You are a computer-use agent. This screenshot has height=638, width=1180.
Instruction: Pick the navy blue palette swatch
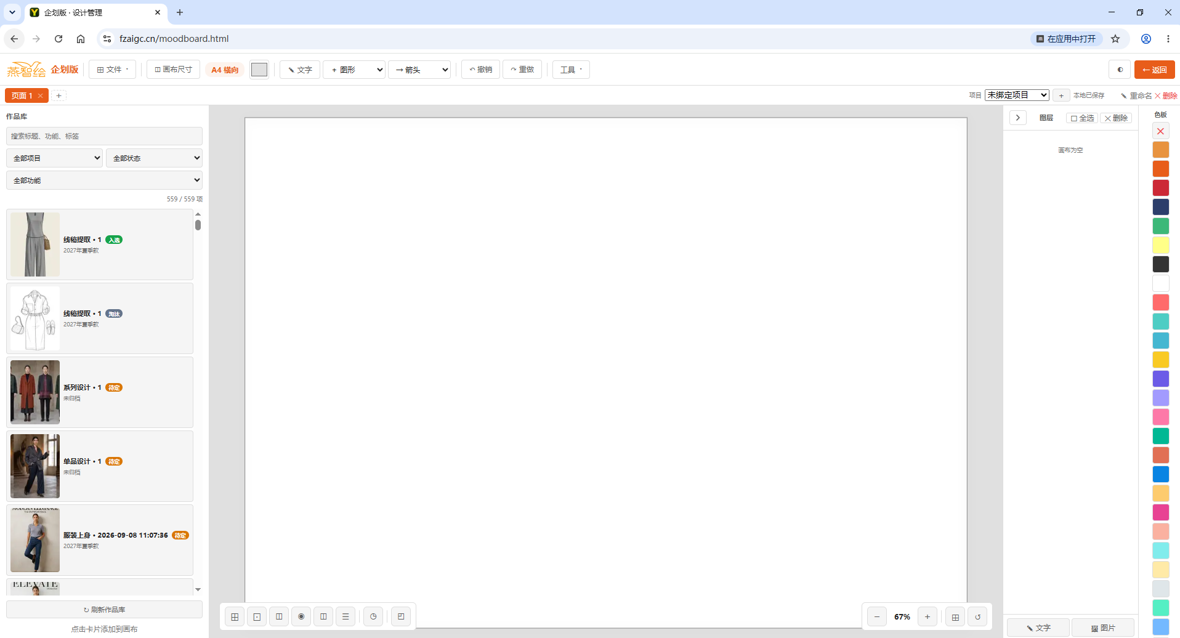click(x=1161, y=207)
